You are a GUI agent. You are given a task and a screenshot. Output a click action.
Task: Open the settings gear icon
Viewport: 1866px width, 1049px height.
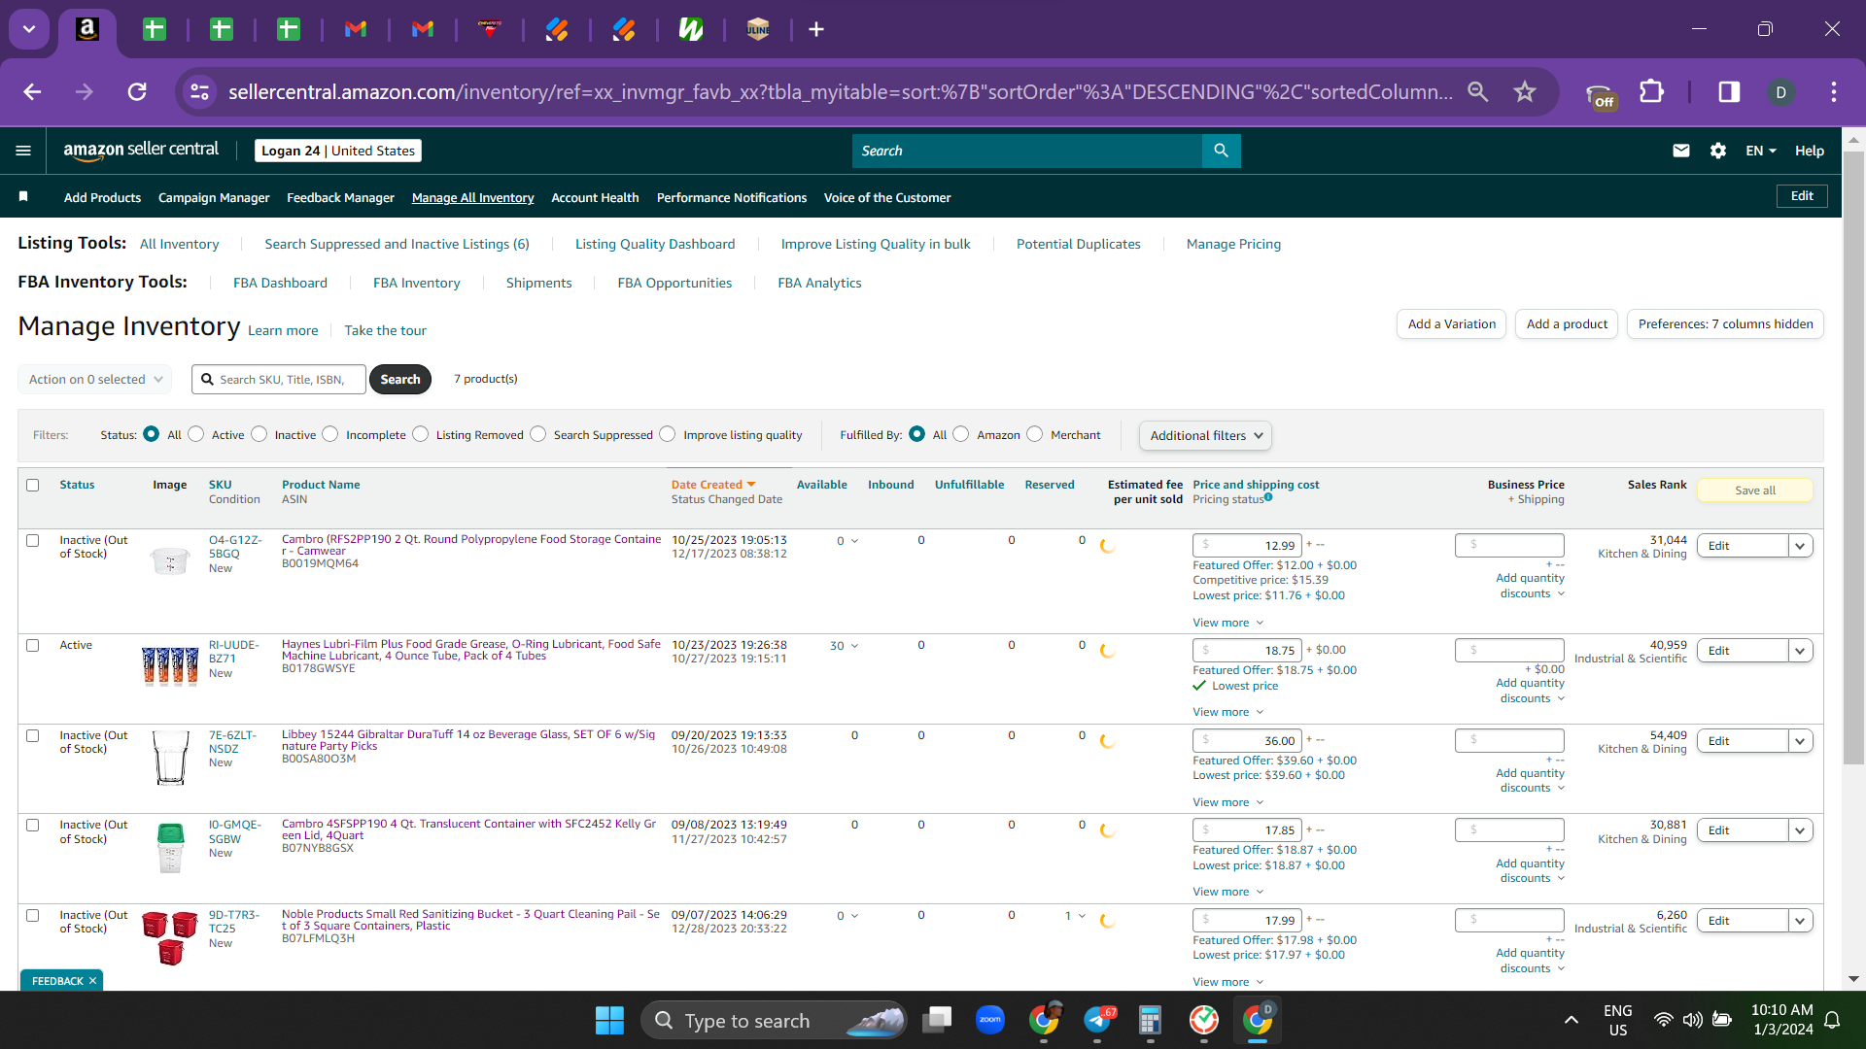coord(1718,151)
